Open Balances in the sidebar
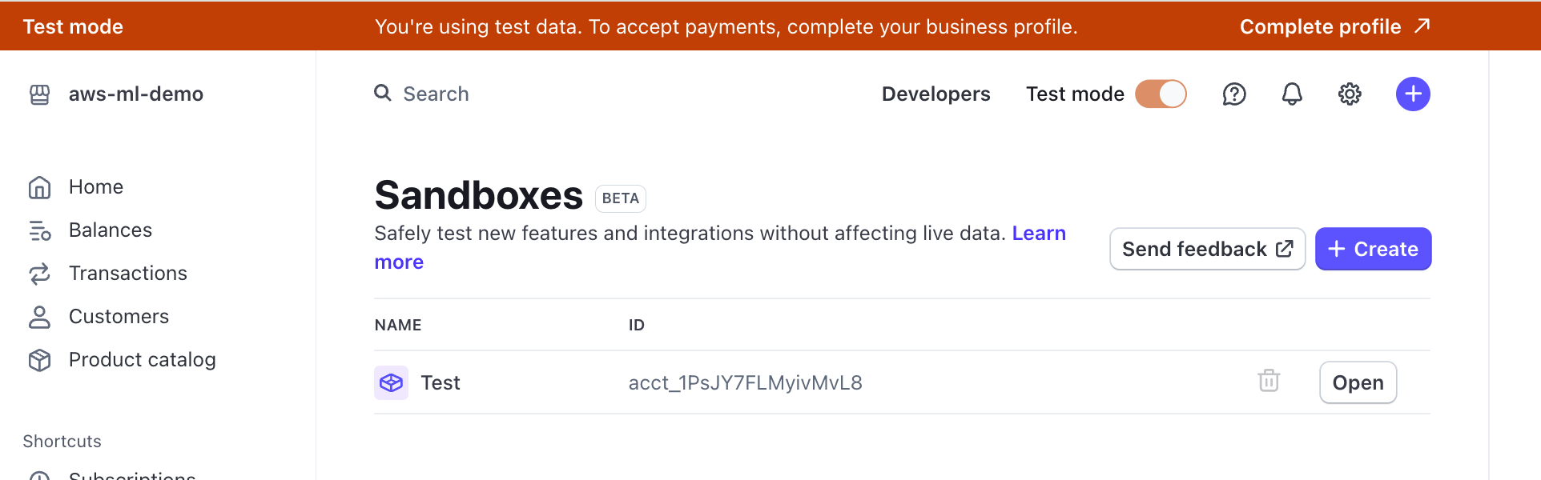Screen dimensions: 1541x480 click(110, 230)
